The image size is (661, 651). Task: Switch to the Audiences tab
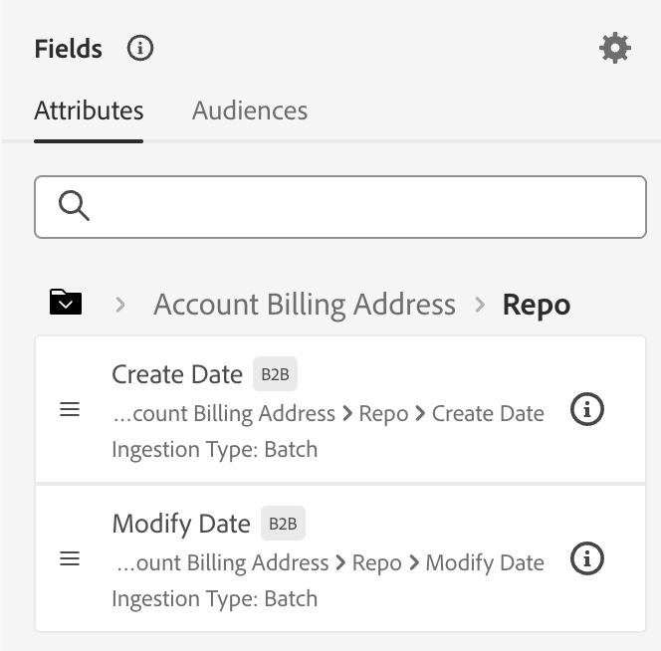pos(250,110)
